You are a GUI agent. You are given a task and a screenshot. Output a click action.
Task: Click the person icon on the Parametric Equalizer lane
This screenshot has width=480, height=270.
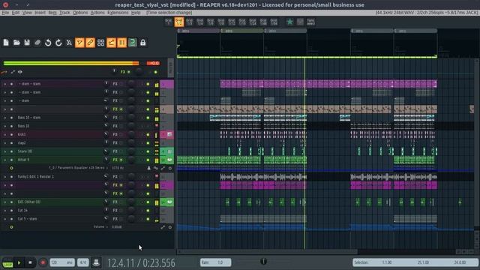pyautogui.click(x=149, y=168)
